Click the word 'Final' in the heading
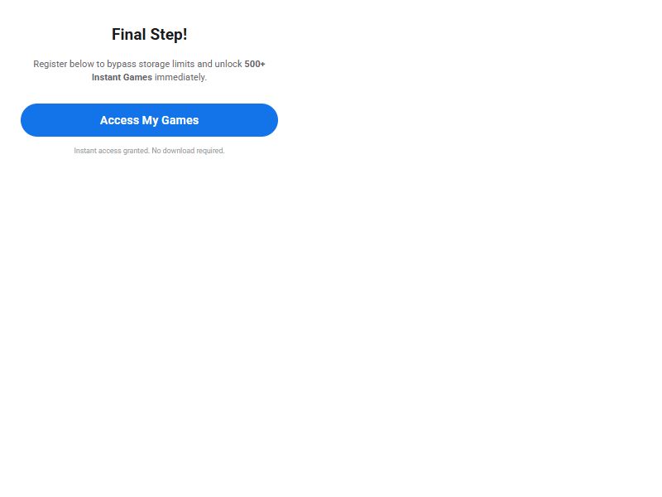The width and height of the screenshot is (662, 497). tap(129, 35)
